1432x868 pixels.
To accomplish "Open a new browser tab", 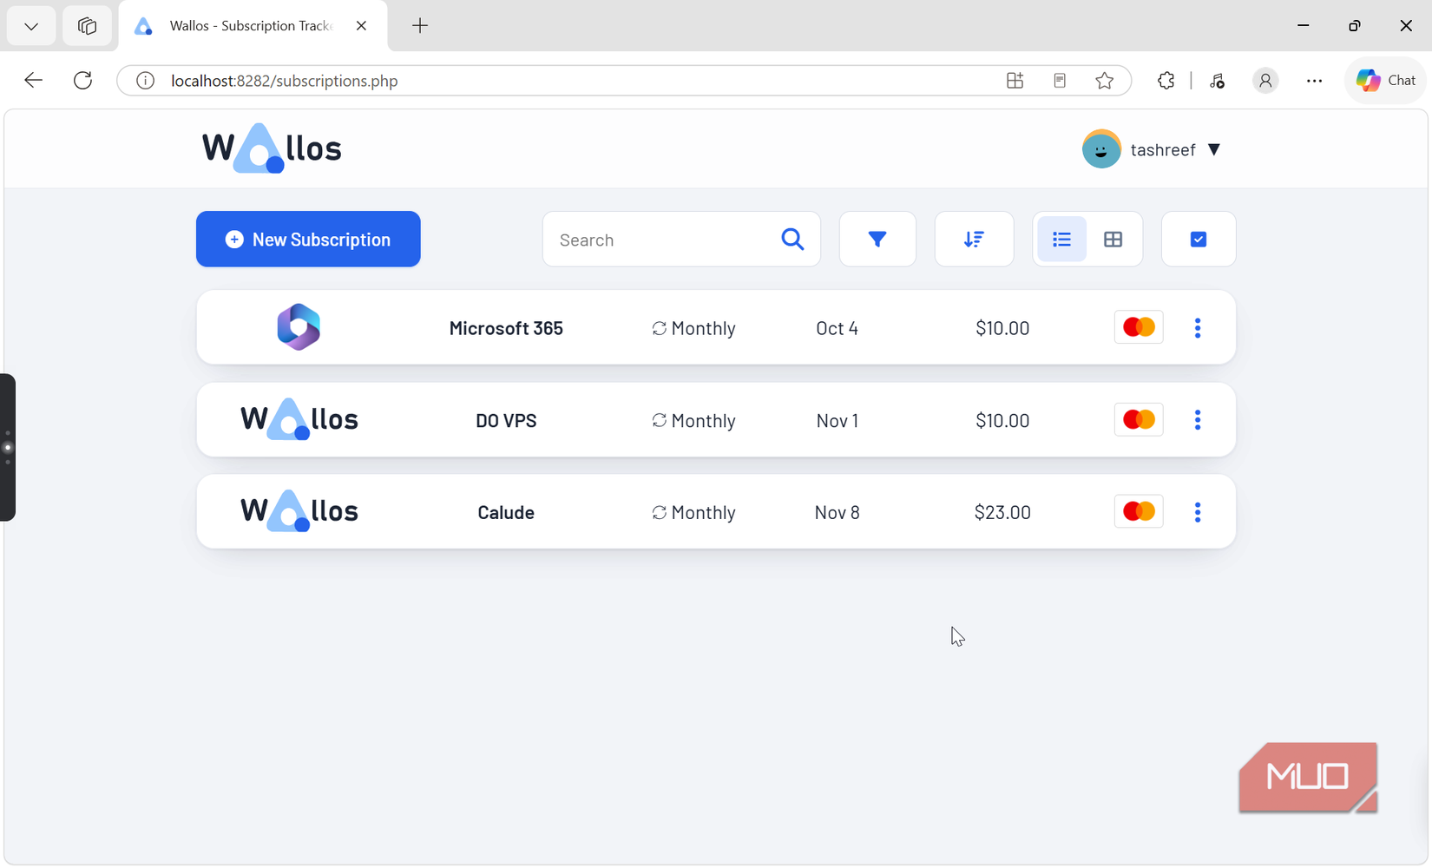I will (420, 26).
